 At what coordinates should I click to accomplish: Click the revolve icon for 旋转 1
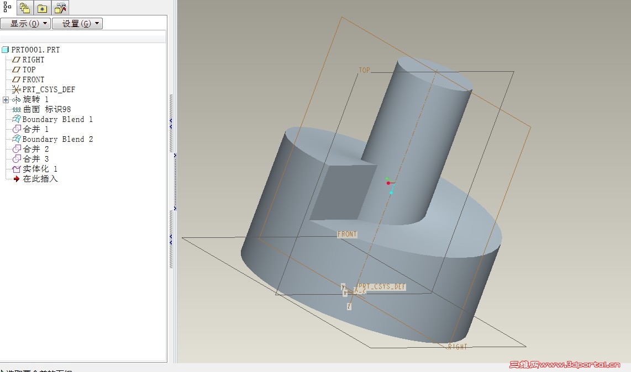click(16, 99)
